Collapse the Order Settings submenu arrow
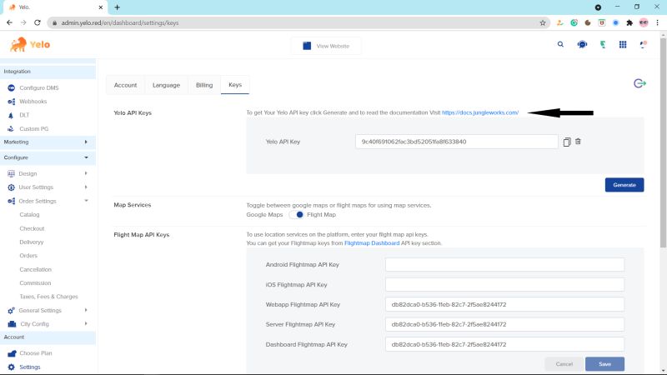The width and height of the screenshot is (667, 375). 86,201
